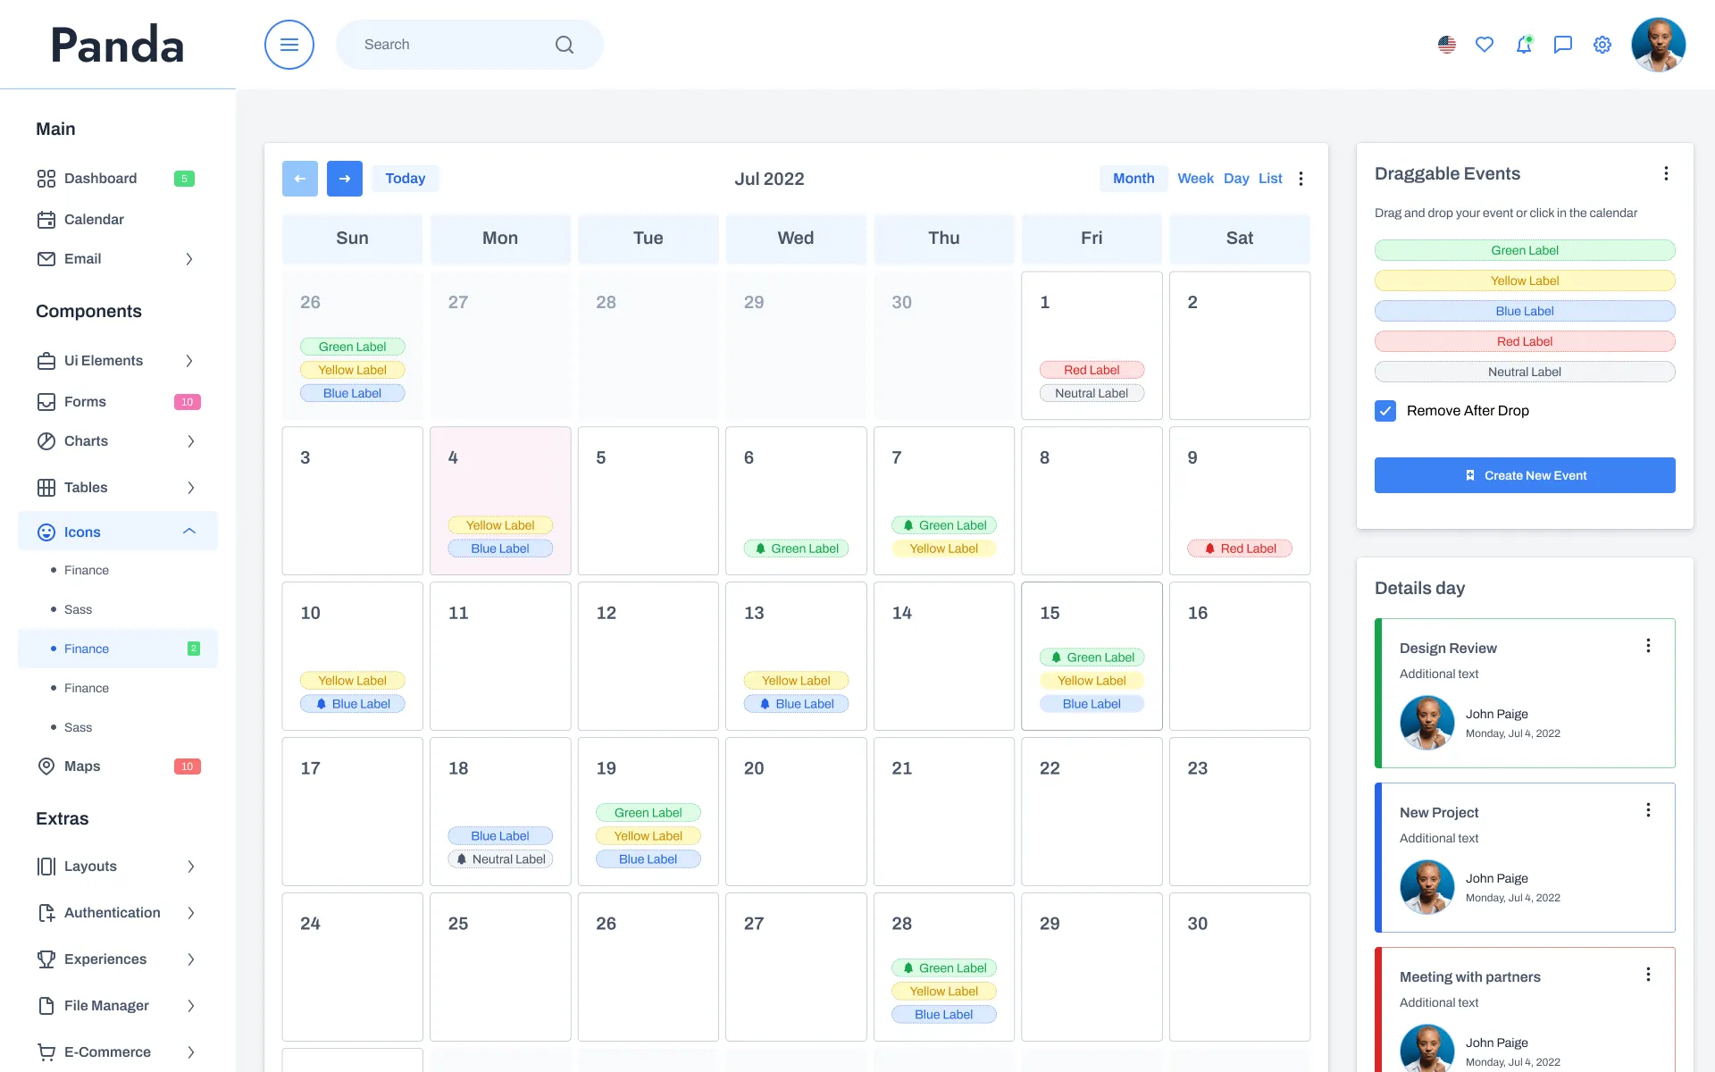Open the chat messages icon
Screen dimensions: 1715x1072
[x=1562, y=44]
